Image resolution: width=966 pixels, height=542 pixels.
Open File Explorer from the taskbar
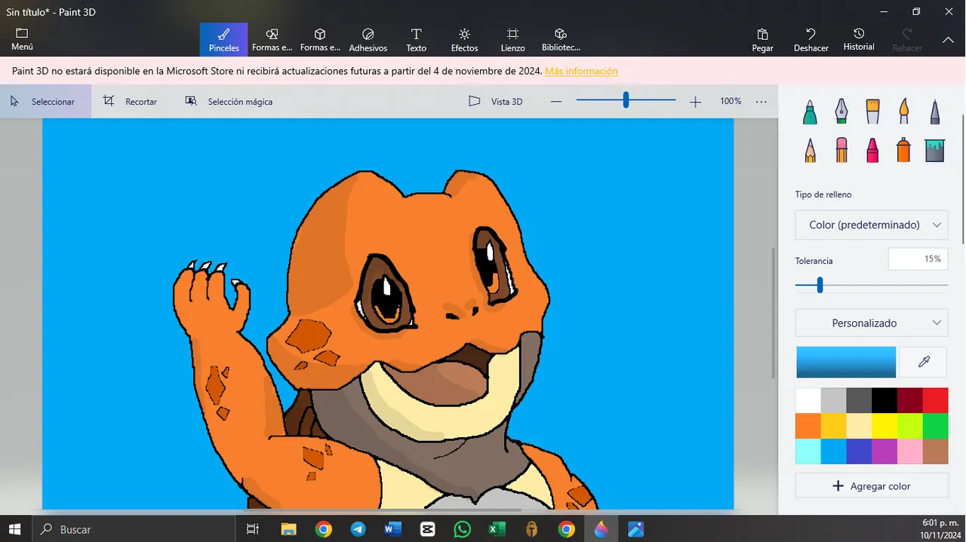coord(288,529)
